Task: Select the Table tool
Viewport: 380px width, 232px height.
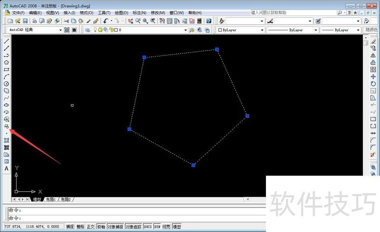Action: (x=7, y=161)
